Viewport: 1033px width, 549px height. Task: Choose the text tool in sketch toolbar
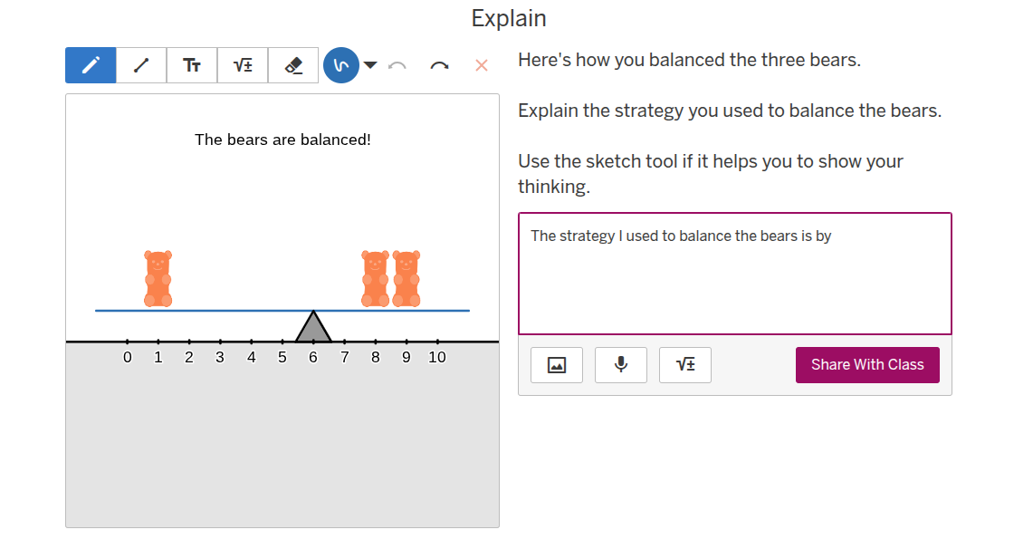pos(192,65)
